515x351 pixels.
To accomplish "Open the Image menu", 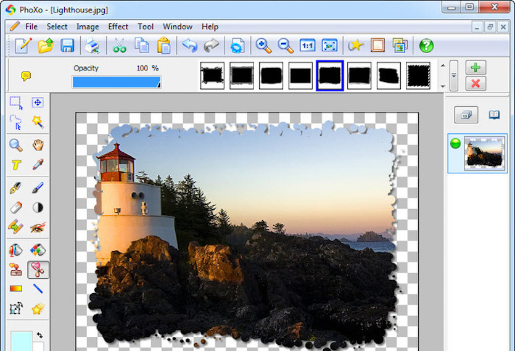I will (88, 27).
